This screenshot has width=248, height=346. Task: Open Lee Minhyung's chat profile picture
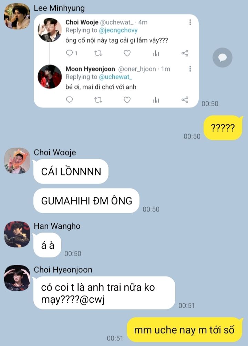pyautogui.click(x=17, y=16)
